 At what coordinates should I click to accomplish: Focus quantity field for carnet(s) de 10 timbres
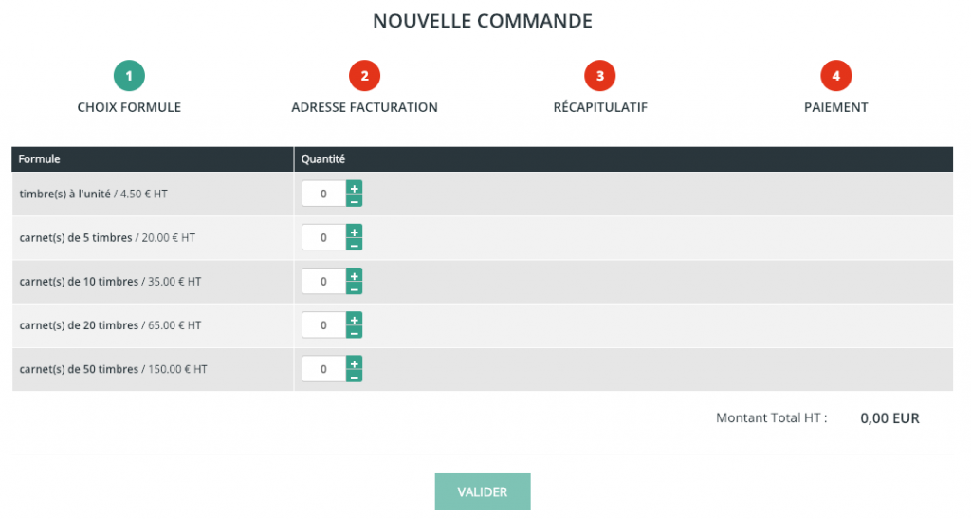point(324,281)
